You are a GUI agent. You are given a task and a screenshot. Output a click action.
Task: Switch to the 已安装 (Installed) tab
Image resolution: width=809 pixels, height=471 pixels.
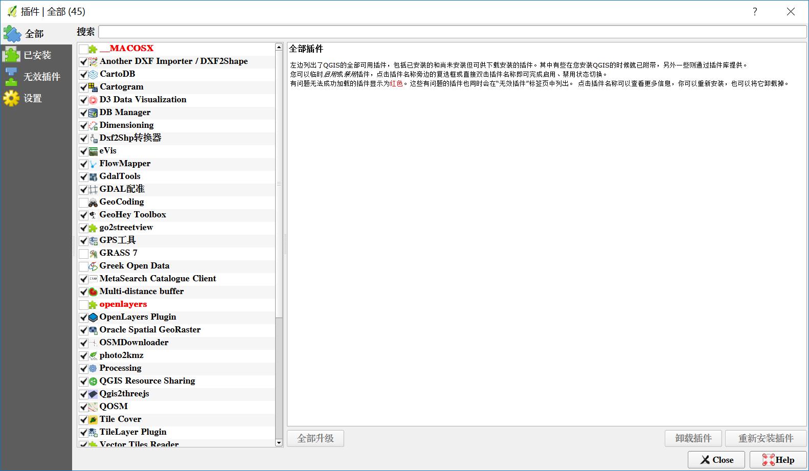click(x=36, y=55)
